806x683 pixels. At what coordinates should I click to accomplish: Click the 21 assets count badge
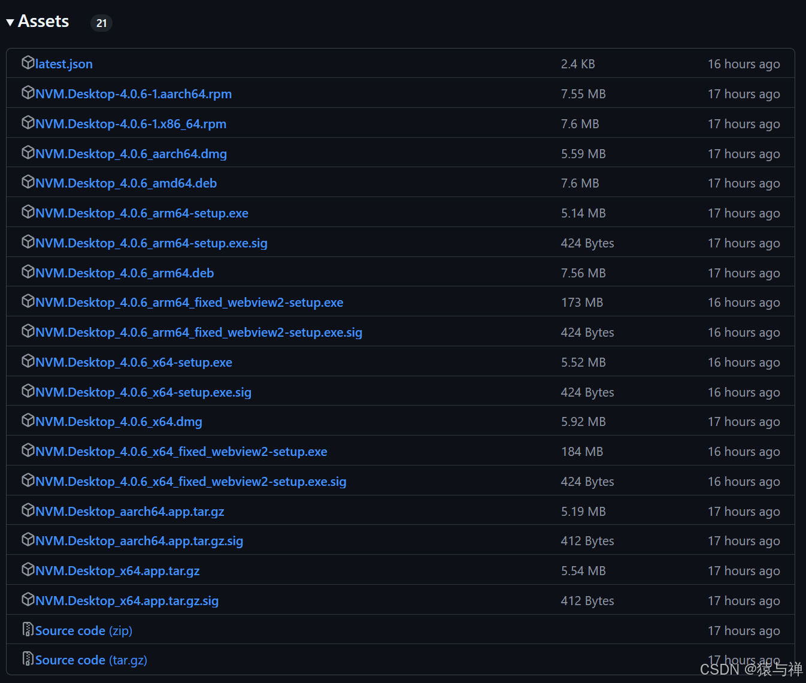pyautogui.click(x=101, y=23)
